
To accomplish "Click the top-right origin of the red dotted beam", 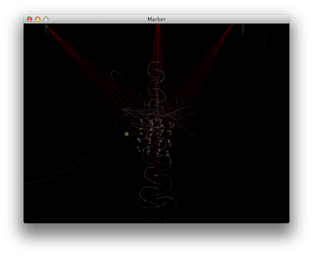I will point(243,26).
